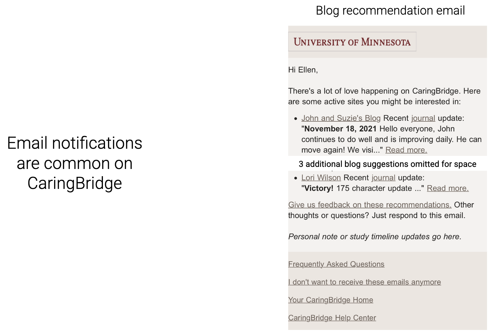Screen dimensions: 492x332
Task: Click "I don't want to receive these emails"
Action: click(x=364, y=282)
